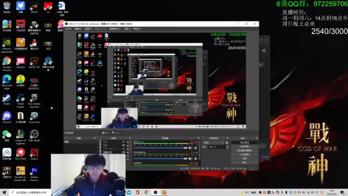Open Microsoft Edge desktop shortcut
Screen dimensions: 348x196
[7, 82]
